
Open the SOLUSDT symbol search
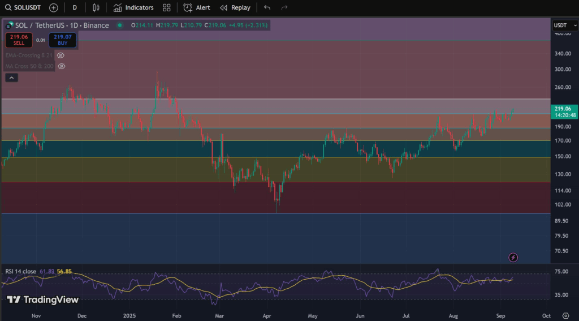click(x=23, y=7)
